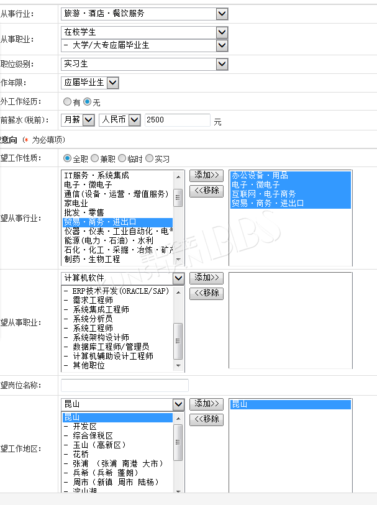Select 互联网·电子商务 in chosen industries
Viewport: 377px width, 505px height.
click(x=264, y=194)
